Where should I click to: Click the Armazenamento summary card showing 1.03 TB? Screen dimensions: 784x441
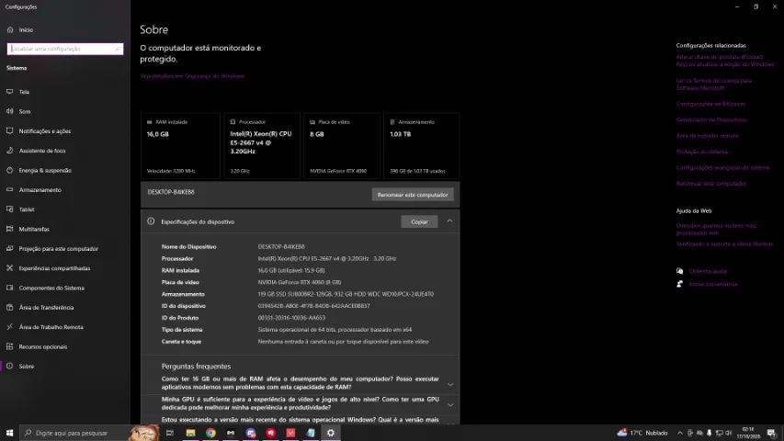[x=422, y=145]
